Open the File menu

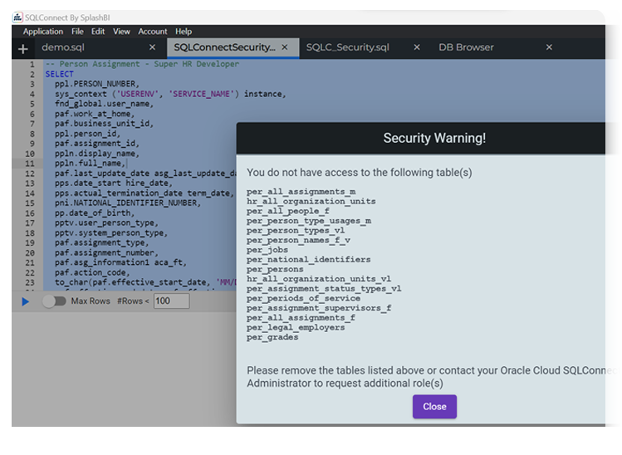click(77, 32)
